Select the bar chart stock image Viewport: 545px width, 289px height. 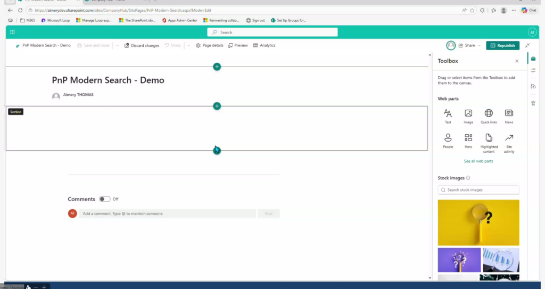pos(501,260)
